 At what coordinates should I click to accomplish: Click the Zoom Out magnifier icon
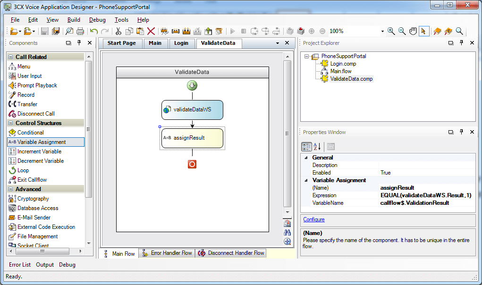click(402, 31)
